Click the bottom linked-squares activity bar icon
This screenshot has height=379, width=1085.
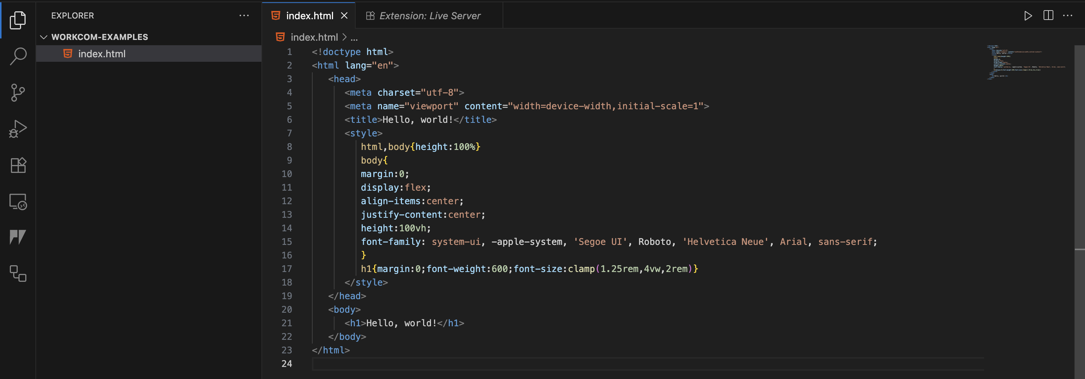point(18,273)
